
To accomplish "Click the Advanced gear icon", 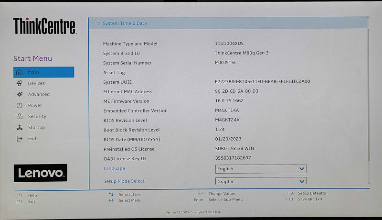I will point(19,94).
